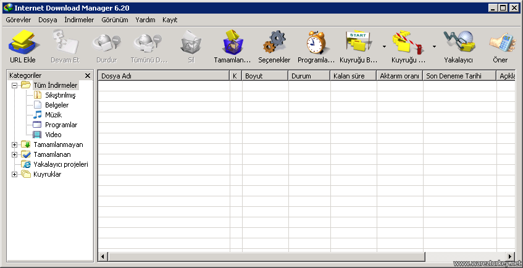
Task: Open the Programlayıcı alarm clock icon
Action: [316, 43]
